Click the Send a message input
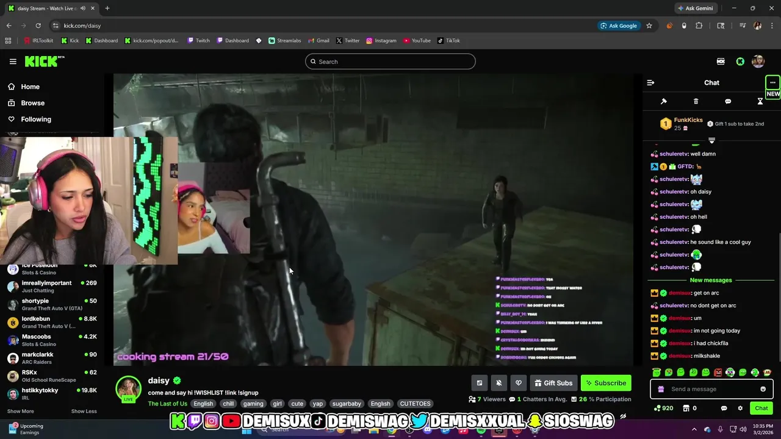 711,389
